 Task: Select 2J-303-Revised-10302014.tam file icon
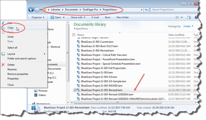point(79,94)
